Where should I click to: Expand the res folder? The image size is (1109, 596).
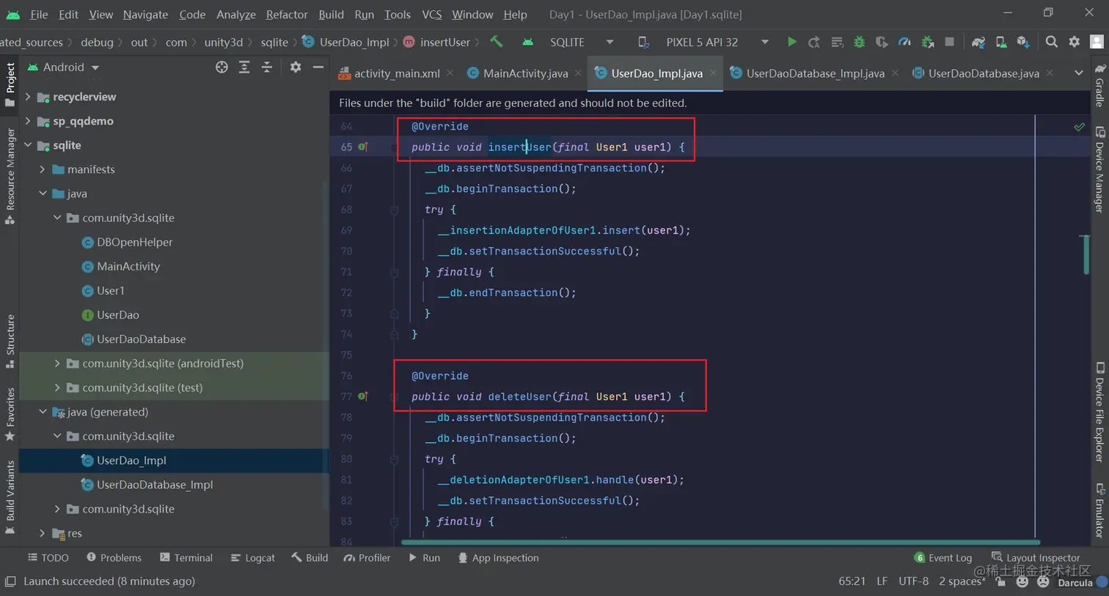click(x=43, y=533)
